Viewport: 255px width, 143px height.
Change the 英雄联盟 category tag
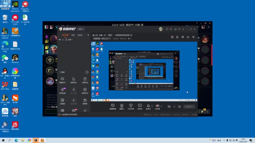(102, 38)
